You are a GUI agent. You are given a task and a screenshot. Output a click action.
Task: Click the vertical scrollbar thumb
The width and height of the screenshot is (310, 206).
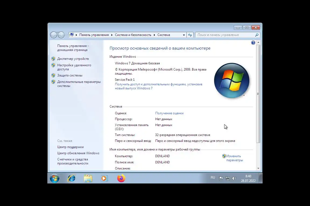(258, 94)
